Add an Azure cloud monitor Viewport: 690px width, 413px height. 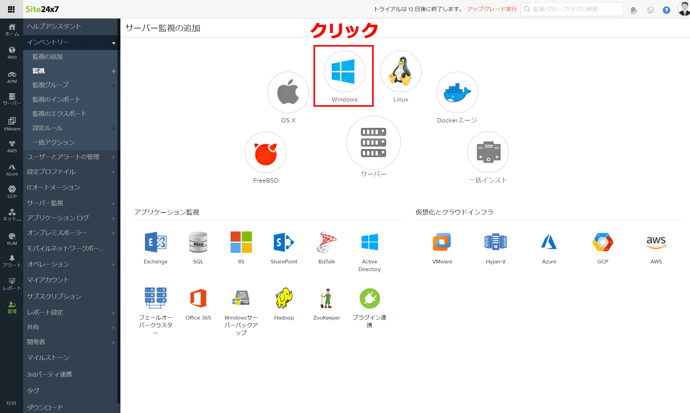click(x=549, y=242)
